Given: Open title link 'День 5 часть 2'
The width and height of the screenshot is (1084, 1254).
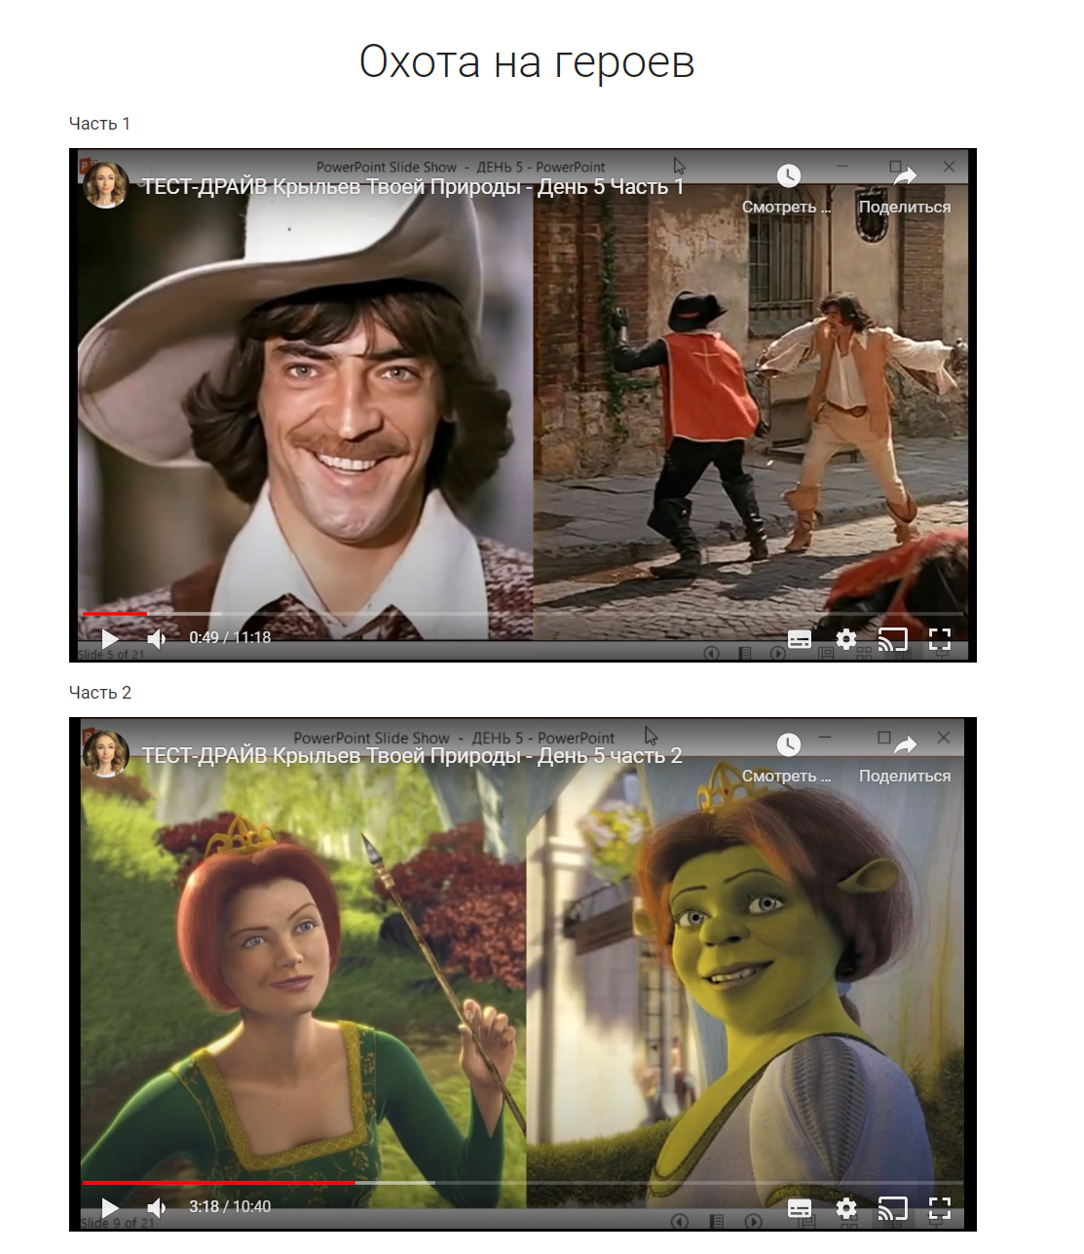Looking at the screenshot, I should tap(413, 755).
